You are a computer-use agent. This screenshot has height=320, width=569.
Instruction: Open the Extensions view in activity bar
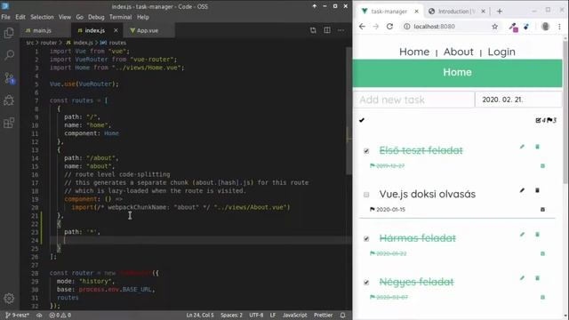tap(9, 123)
